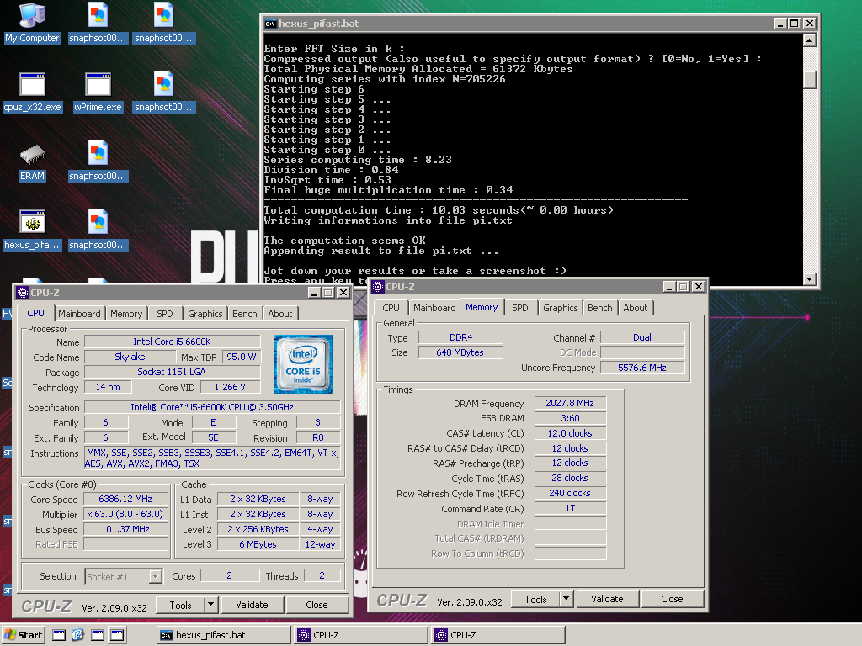Click the Total computation time line

point(438,210)
